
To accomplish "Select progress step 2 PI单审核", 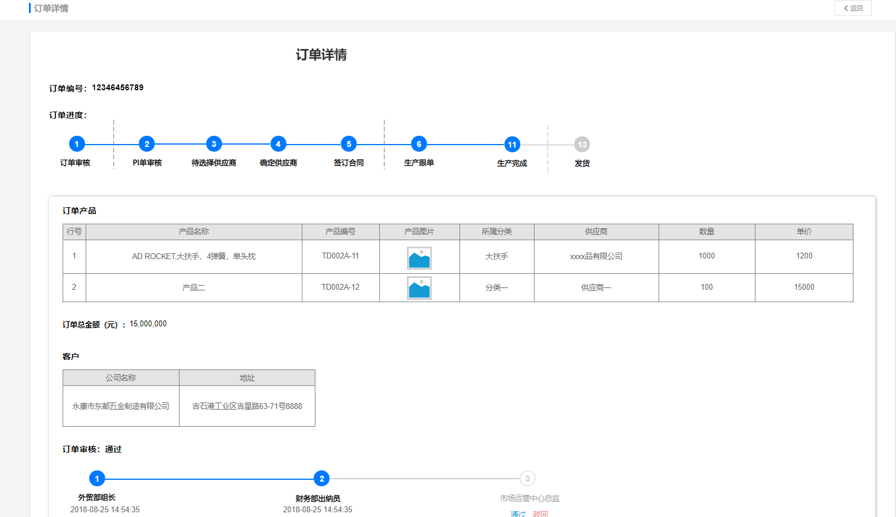I will click(147, 144).
